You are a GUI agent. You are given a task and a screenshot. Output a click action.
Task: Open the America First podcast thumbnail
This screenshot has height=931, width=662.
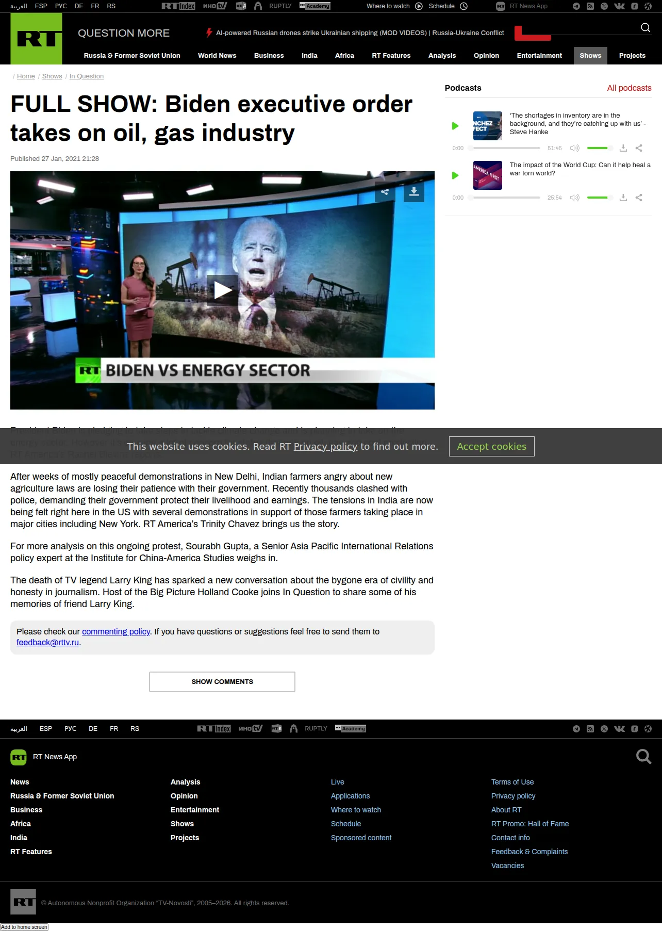(488, 175)
